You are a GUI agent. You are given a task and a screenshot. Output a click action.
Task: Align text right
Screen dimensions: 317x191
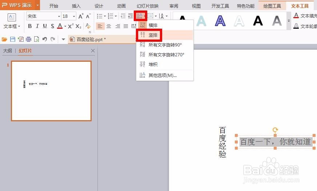[x=117, y=26]
